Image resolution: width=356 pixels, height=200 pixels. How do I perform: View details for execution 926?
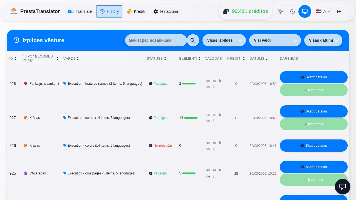[x=313, y=146]
